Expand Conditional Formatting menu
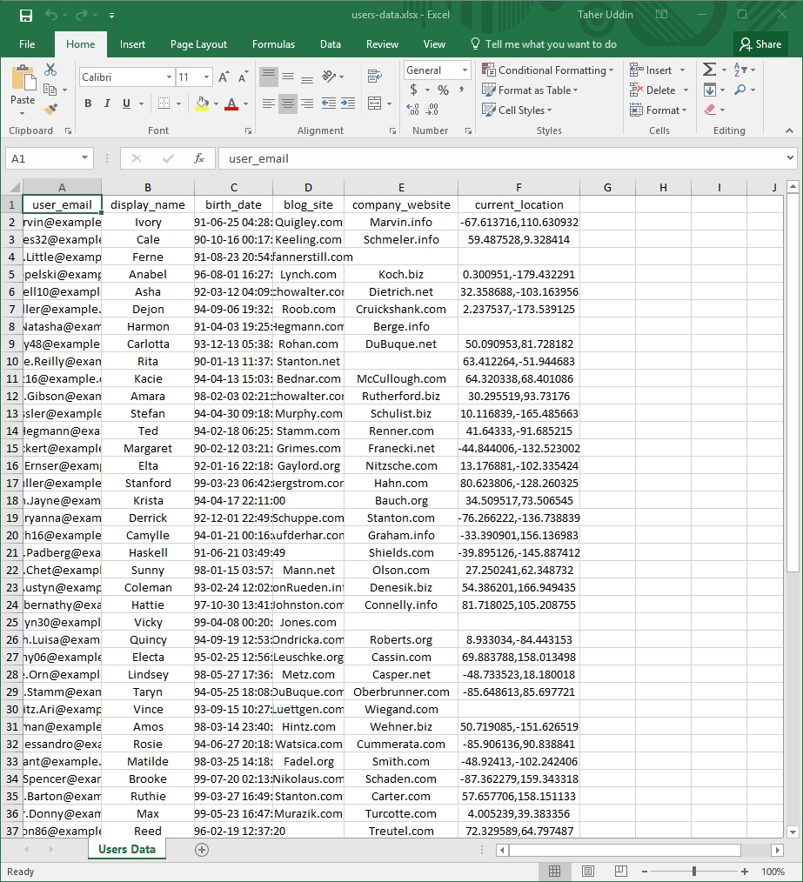This screenshot has width=803, height=882. coord(548,70)
